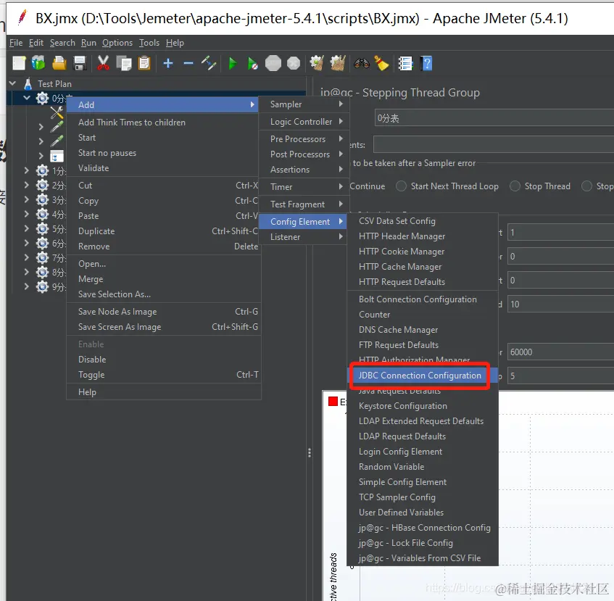614x601 pixels.
Task: Open the Templates toolbar icon
Action: click(x=38, y=63)
